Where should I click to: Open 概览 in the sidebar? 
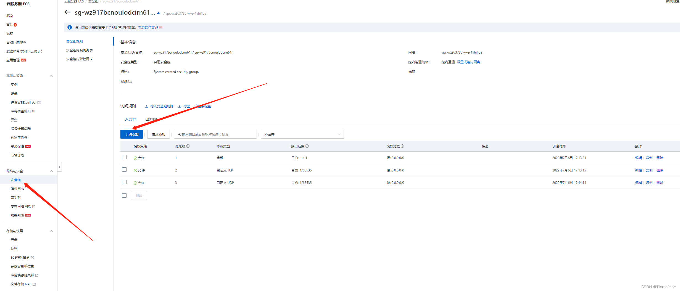point(10,16)
